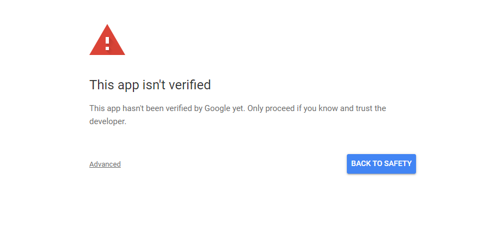Click the red warning triangle icon
The width and height of the screenshot is (495, 239).
(107, 40)
